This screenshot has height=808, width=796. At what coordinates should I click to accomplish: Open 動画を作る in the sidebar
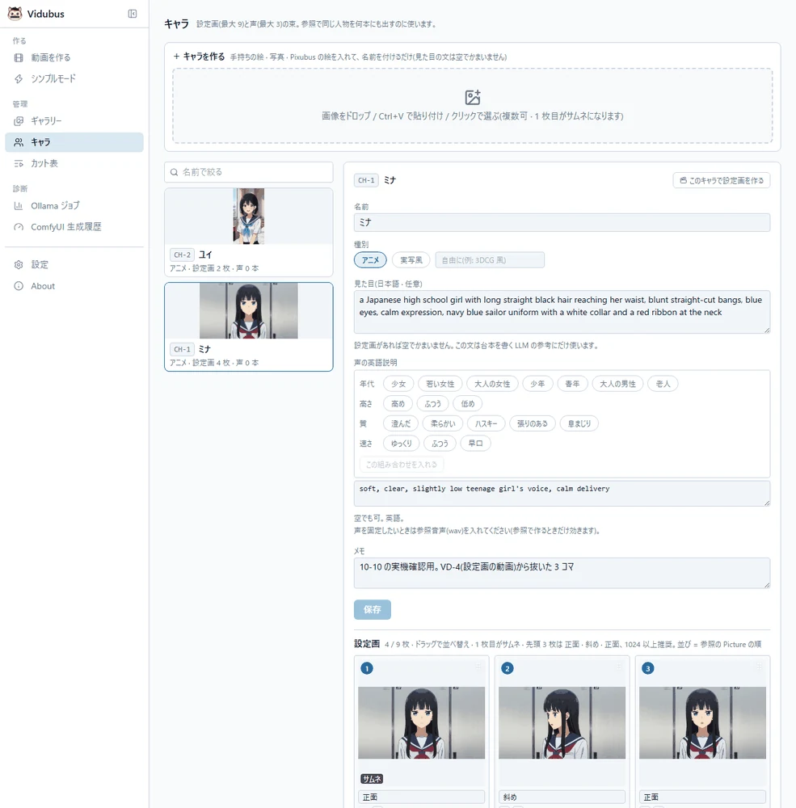tap(74, 57)
